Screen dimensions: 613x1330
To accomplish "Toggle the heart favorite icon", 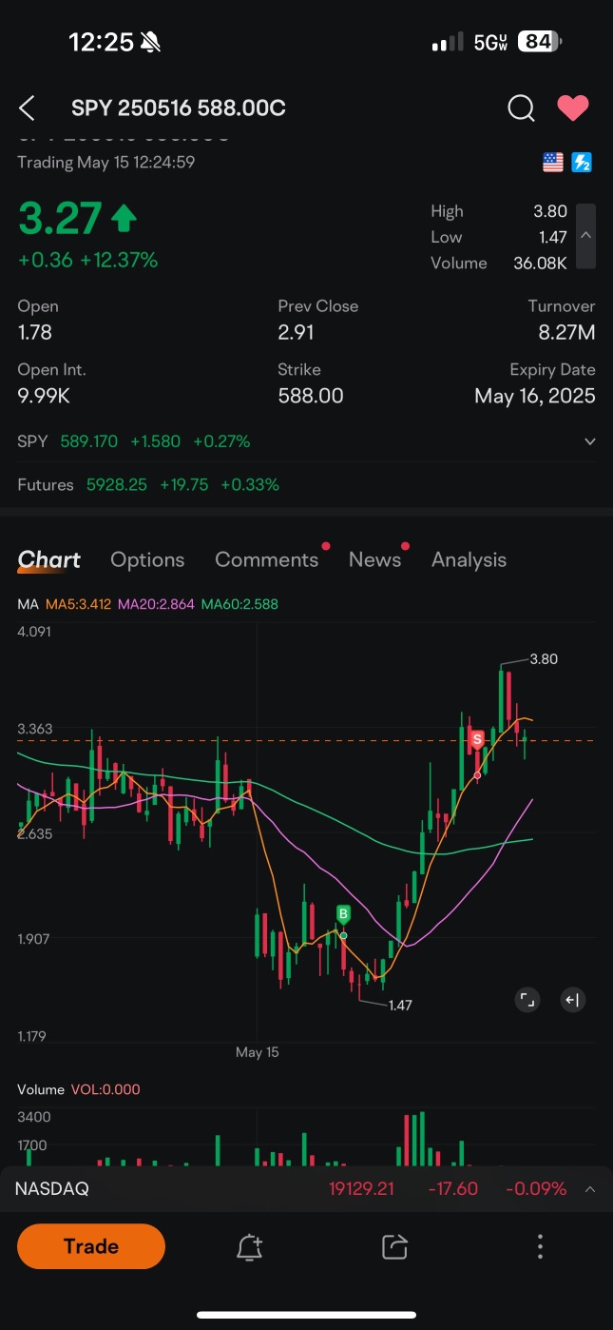I will (572, 108).
